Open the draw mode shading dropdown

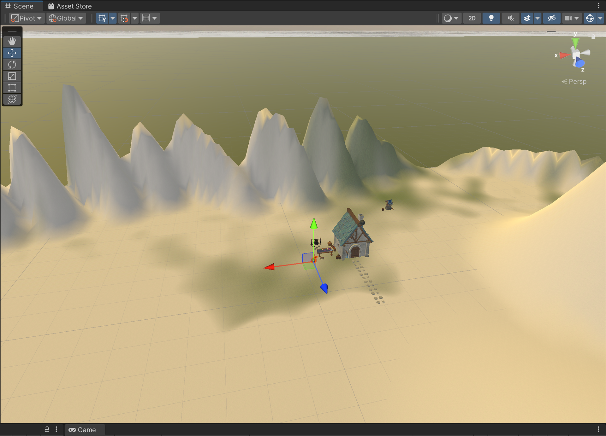click(451, 18)
